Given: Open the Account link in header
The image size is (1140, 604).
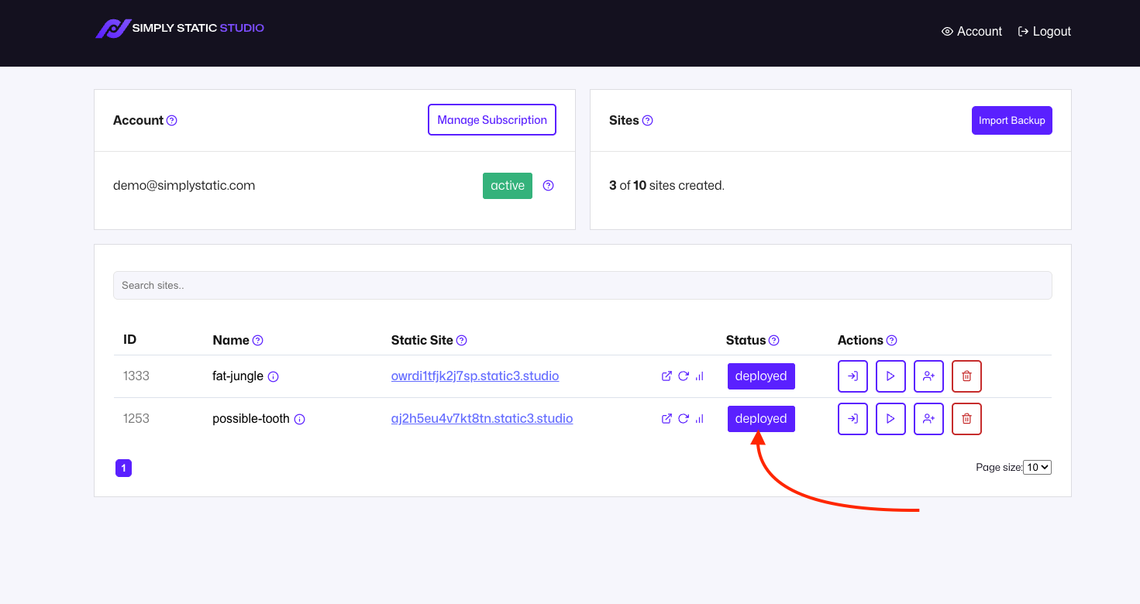Looking at the screenshot, I should (972, 32).
